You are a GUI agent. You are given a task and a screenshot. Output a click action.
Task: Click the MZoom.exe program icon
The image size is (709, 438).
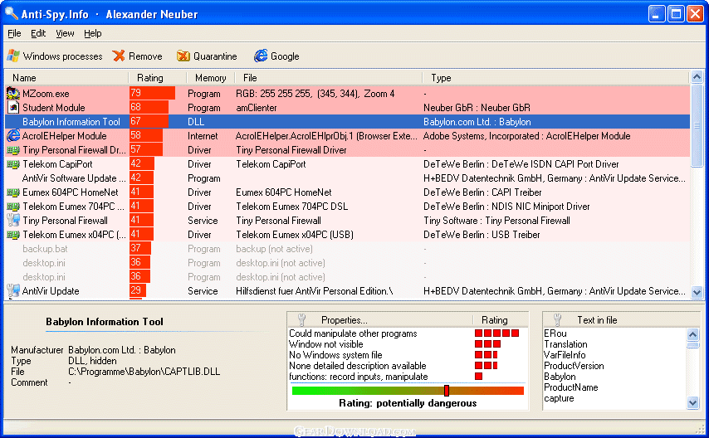click(13, 94)
